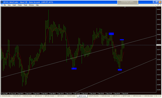Click the MetaTrader icon in the title bar
The width and height of the screenshot is (162, 98).
tap(2, 2)
